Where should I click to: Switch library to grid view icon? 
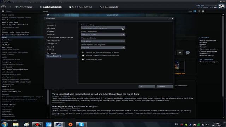point(203,11)
